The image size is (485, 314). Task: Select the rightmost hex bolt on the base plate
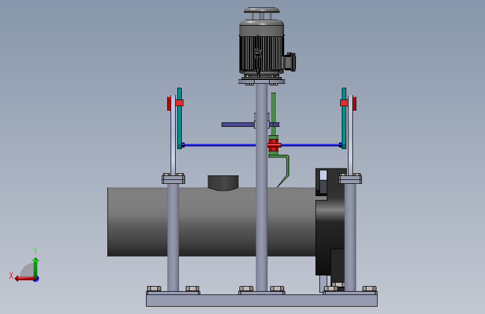[369, 289]
